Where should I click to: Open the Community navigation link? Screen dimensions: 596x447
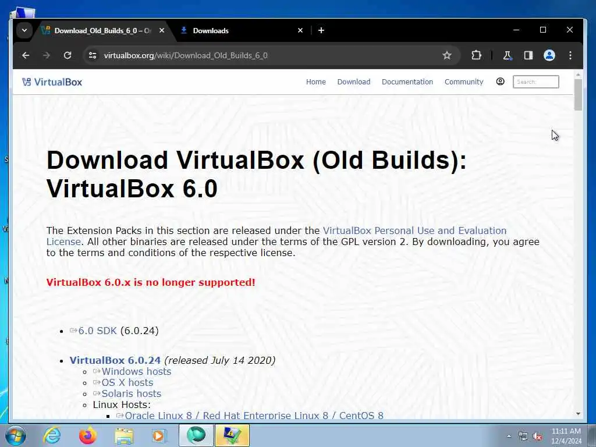pyautogui.click(x=464, y=81)
